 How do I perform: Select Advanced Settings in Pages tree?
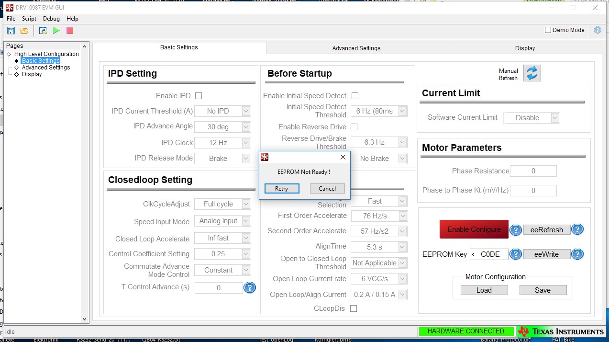pos(46,68)
